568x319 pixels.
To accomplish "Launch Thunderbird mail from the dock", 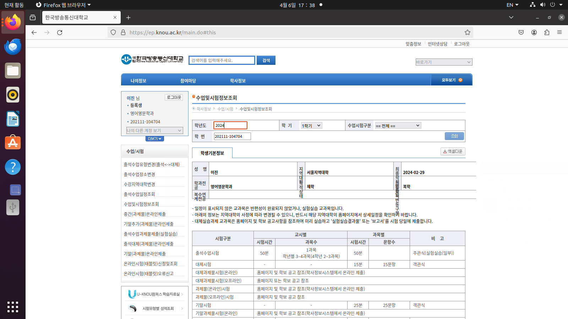I will click(x=13, y=47).
